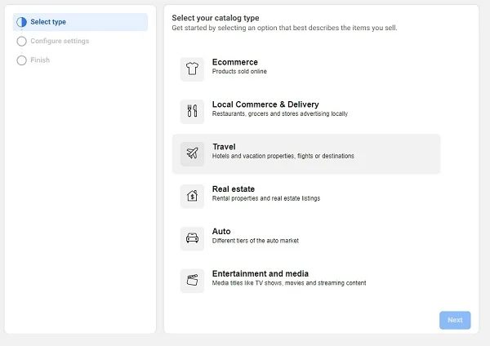Click the fork and knife Local Commerce icon
The image size is (490, 346).
tap(192, 112)
